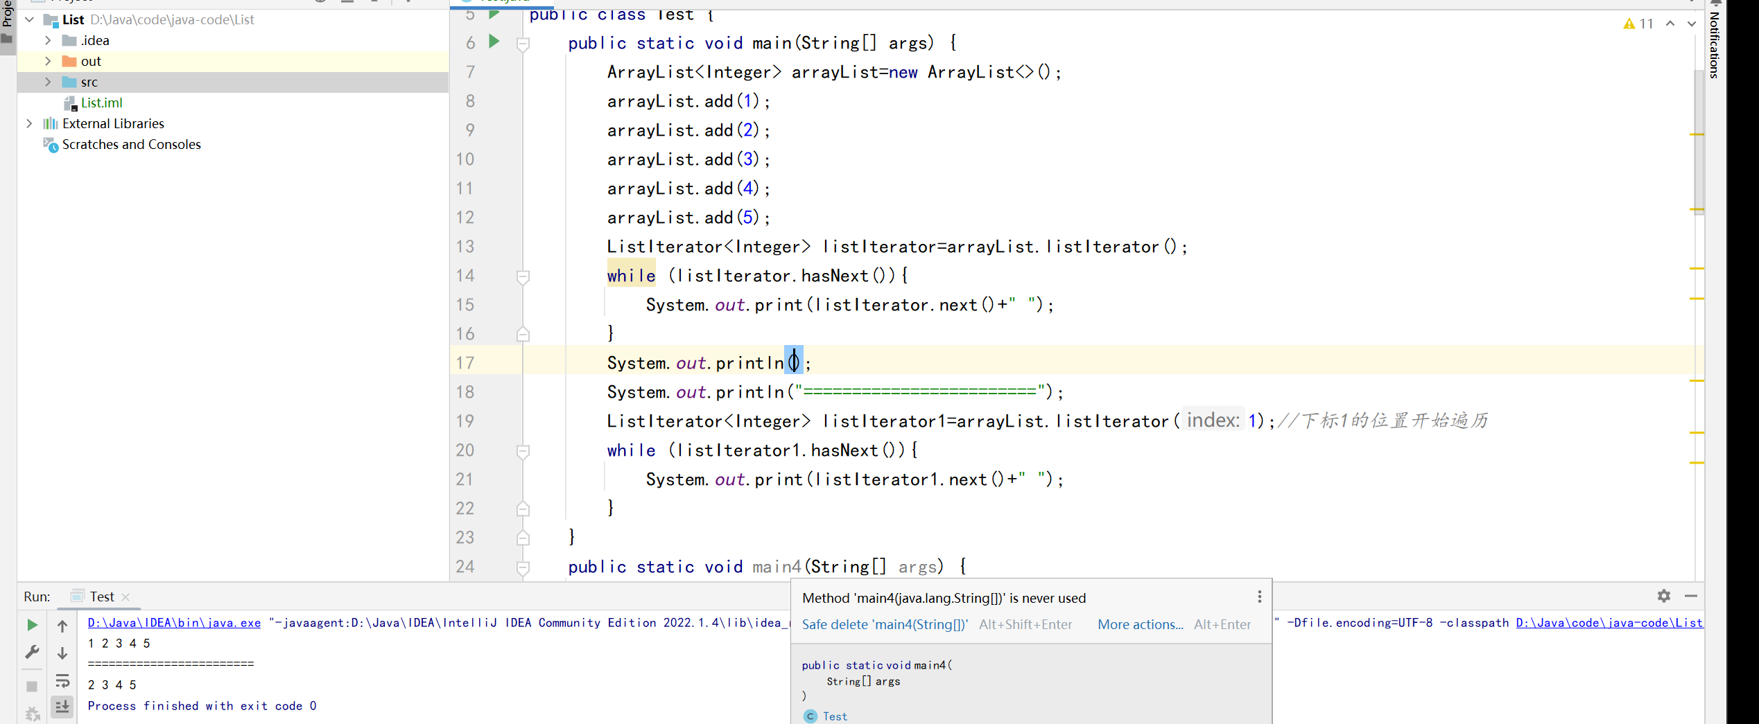Click the down stack trace arrow

click(x=62, y=653)
